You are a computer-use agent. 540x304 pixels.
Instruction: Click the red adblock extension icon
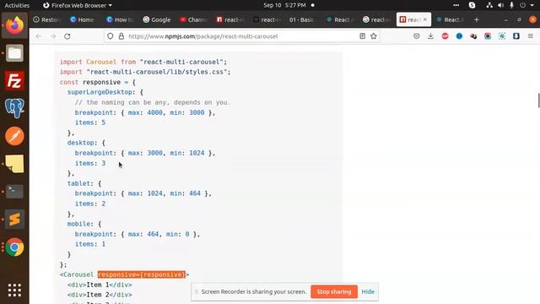(445, 35)
